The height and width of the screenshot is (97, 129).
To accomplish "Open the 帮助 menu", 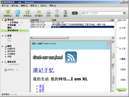I will (x=53, y=6).
